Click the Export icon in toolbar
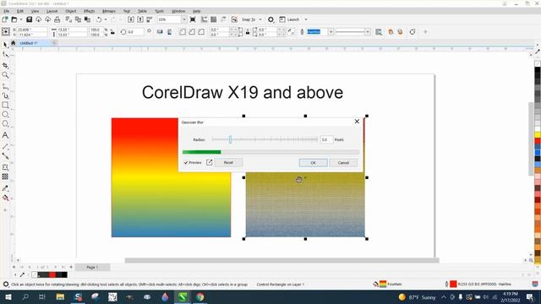The width and height of the screenshot is (541, 304). 140,19
